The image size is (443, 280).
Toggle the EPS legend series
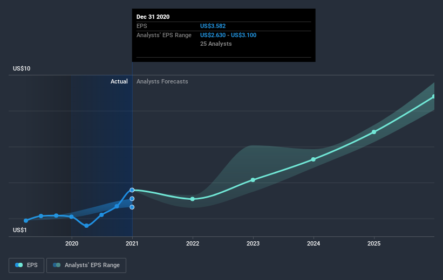(26, 265)
